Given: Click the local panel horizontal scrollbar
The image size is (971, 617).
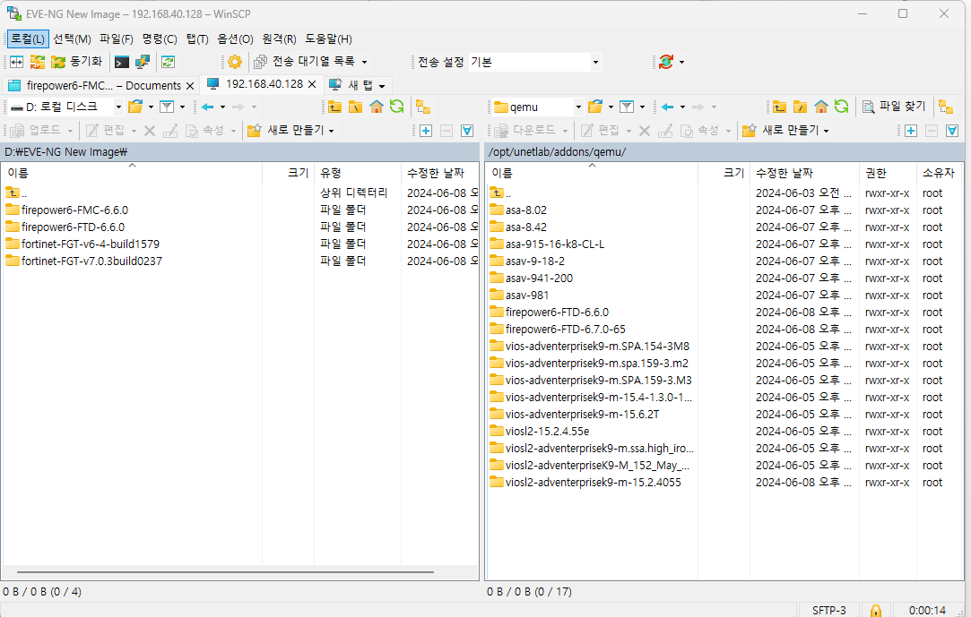Looking at the screenshot, I should click(225, 572).
